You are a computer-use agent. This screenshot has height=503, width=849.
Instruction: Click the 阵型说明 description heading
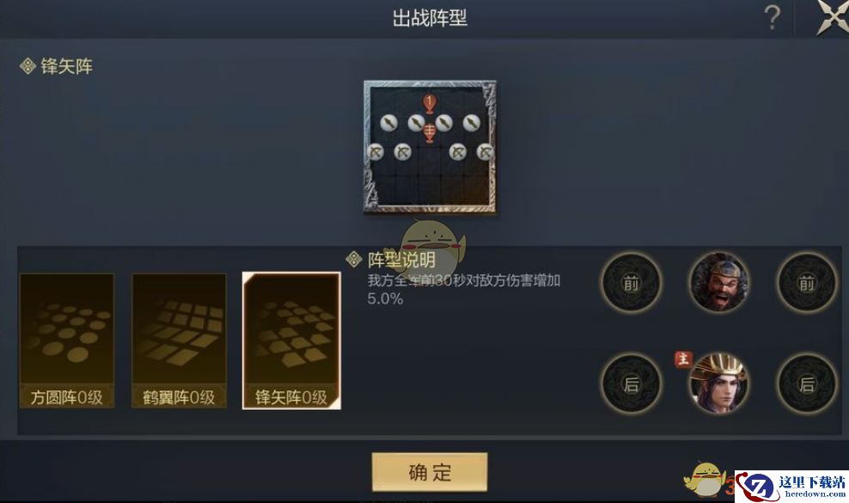click(x=401, y=261)
